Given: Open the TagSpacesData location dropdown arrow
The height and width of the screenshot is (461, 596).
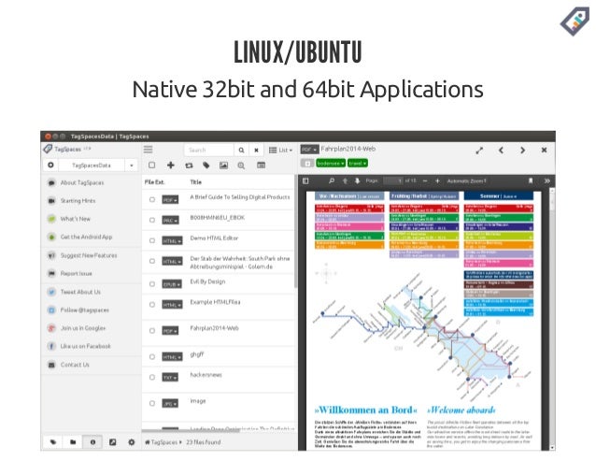Looking at the screenshot, I should click(131, 166).
